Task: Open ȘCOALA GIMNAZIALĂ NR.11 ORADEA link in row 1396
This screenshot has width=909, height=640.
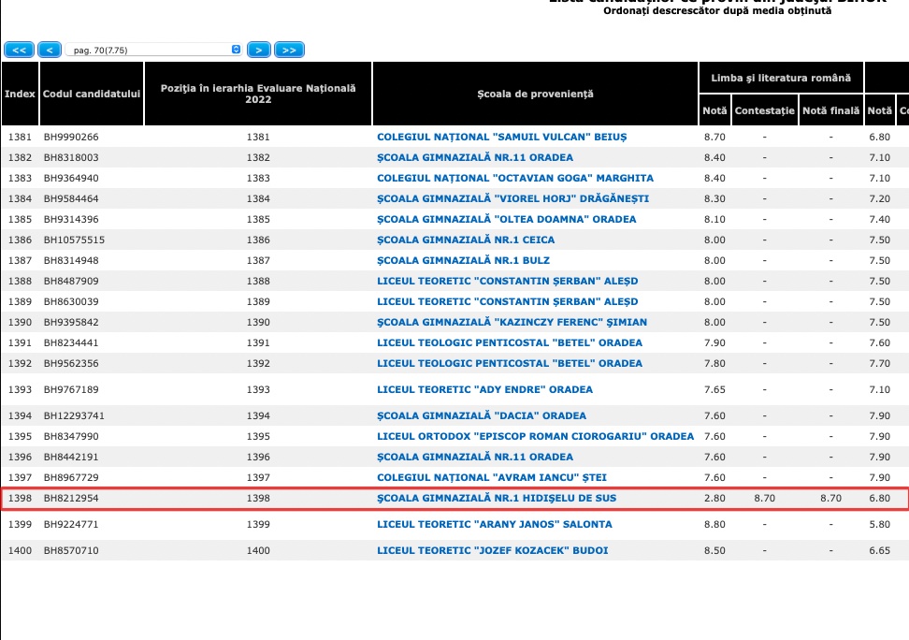Action: [475, 457]
